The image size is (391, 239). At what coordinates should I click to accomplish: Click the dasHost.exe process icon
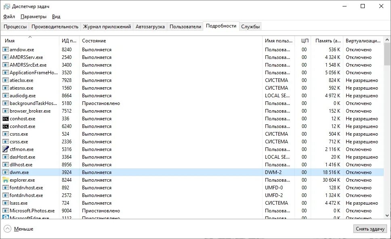(x=6, y=157)
